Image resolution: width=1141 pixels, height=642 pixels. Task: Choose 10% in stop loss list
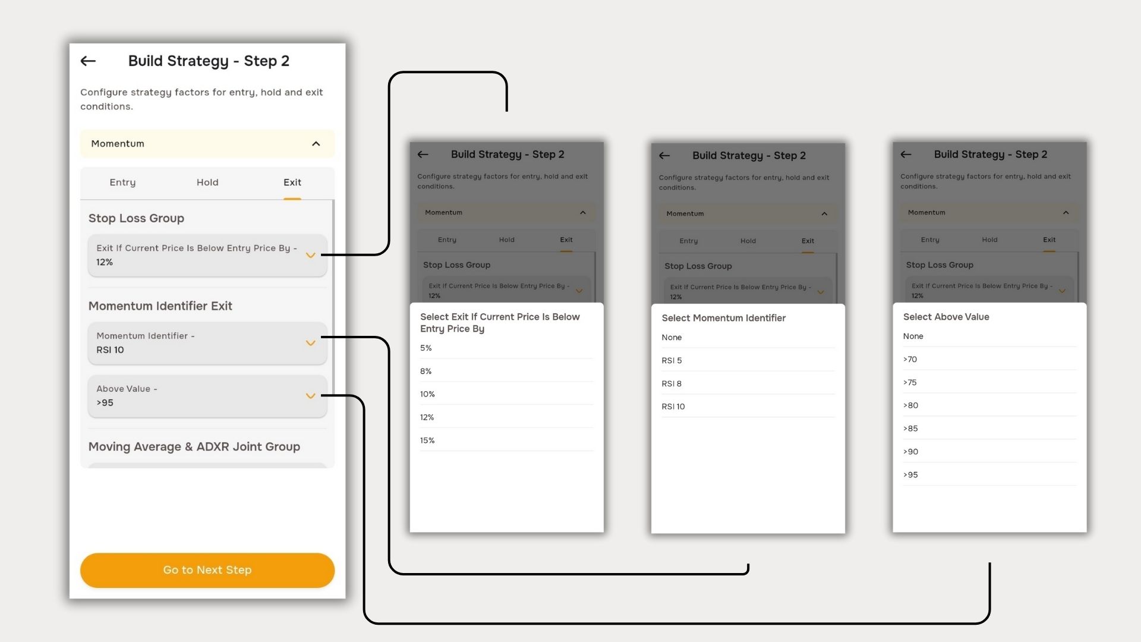(506, 394)
